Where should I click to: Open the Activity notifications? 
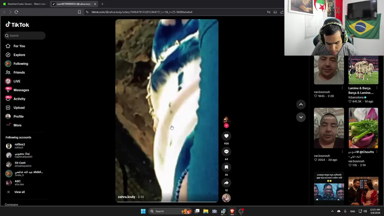coord(19,99)
